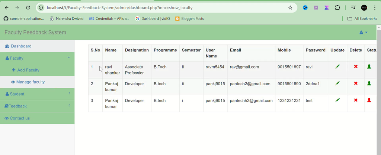This screenshot has width=381, height=155.
Task: Click the hourglass-shaped extension icon
Action: (x=327, y=8)
